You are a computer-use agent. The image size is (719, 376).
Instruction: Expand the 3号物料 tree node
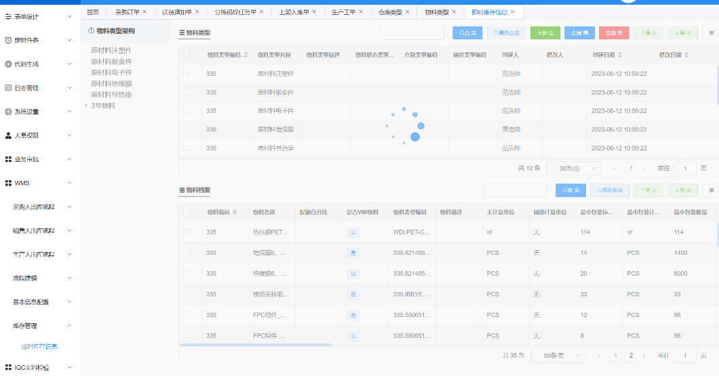coord(85,106)
